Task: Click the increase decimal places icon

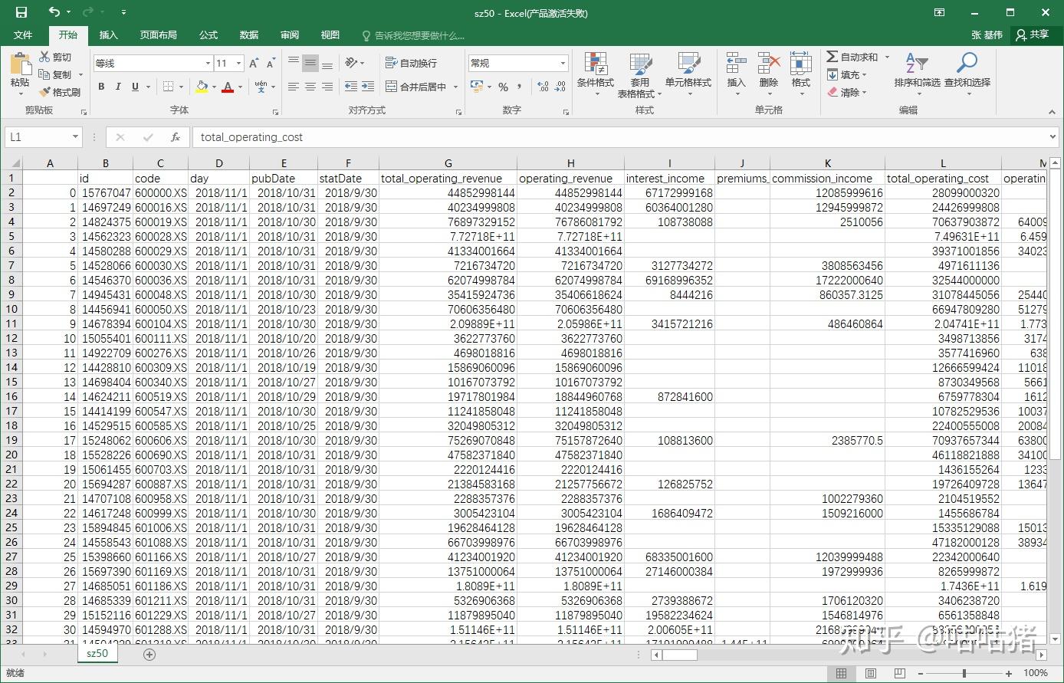Action: 543,87
